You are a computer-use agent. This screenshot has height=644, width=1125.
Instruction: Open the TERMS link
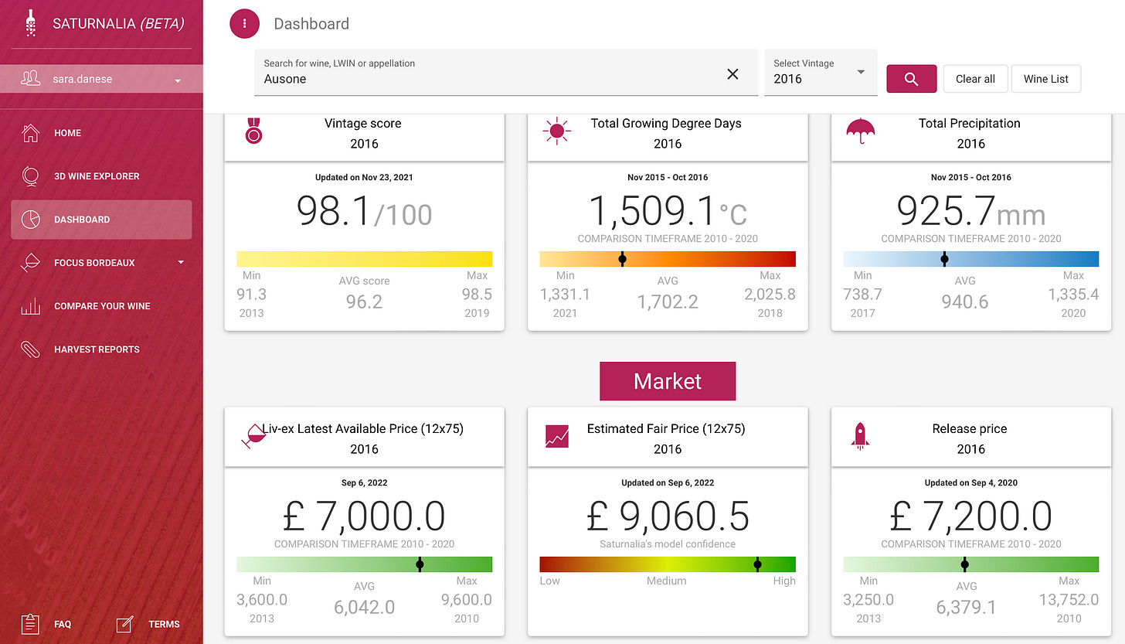164,625
